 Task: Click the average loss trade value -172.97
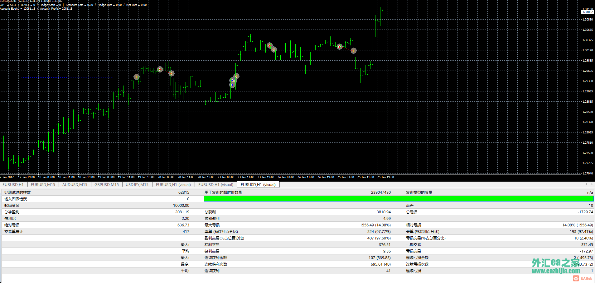[587, 251]
